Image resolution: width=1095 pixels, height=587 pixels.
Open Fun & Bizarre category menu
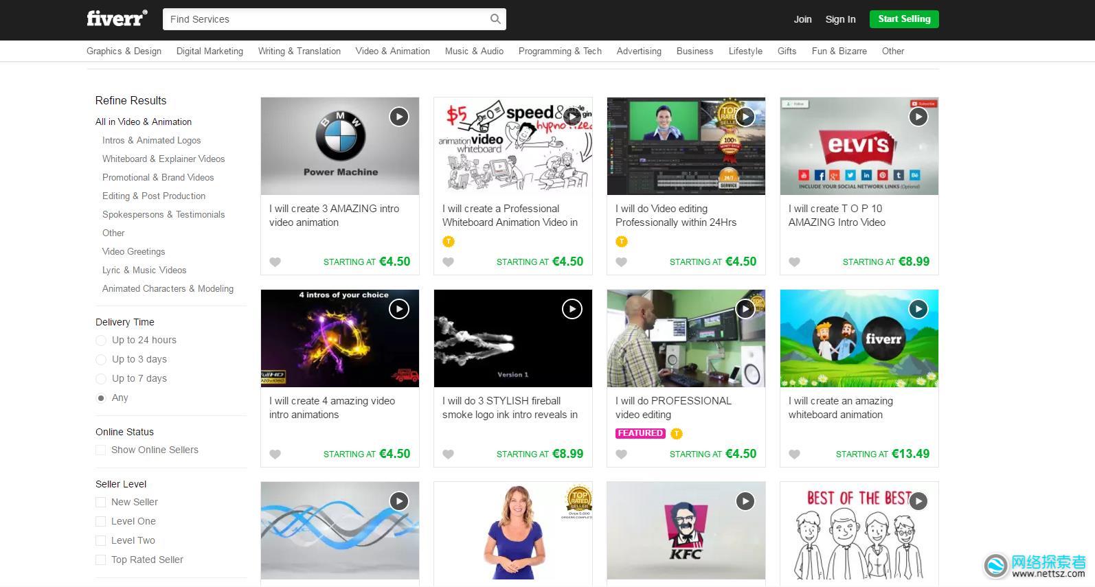839,51
